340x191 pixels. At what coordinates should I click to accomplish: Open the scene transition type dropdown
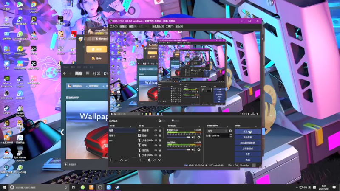tap(217, 131)
